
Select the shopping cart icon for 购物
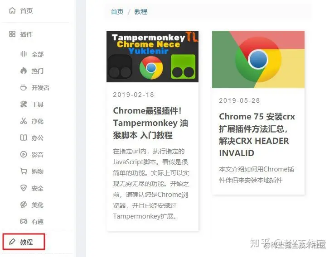(x=24, y=171)
